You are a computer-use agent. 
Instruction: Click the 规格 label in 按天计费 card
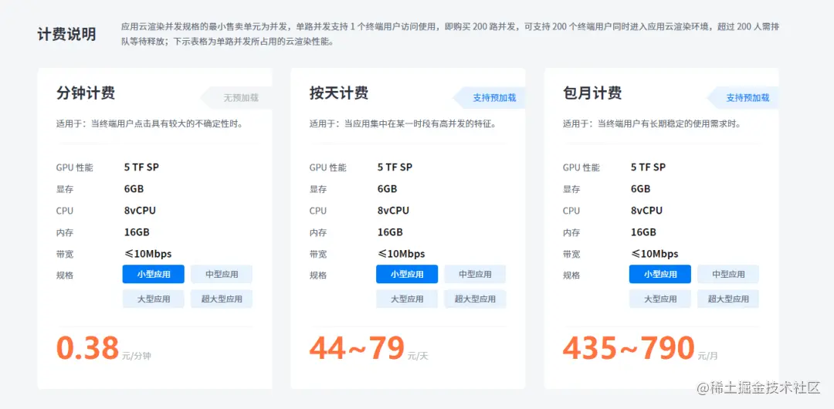point(318,275)
